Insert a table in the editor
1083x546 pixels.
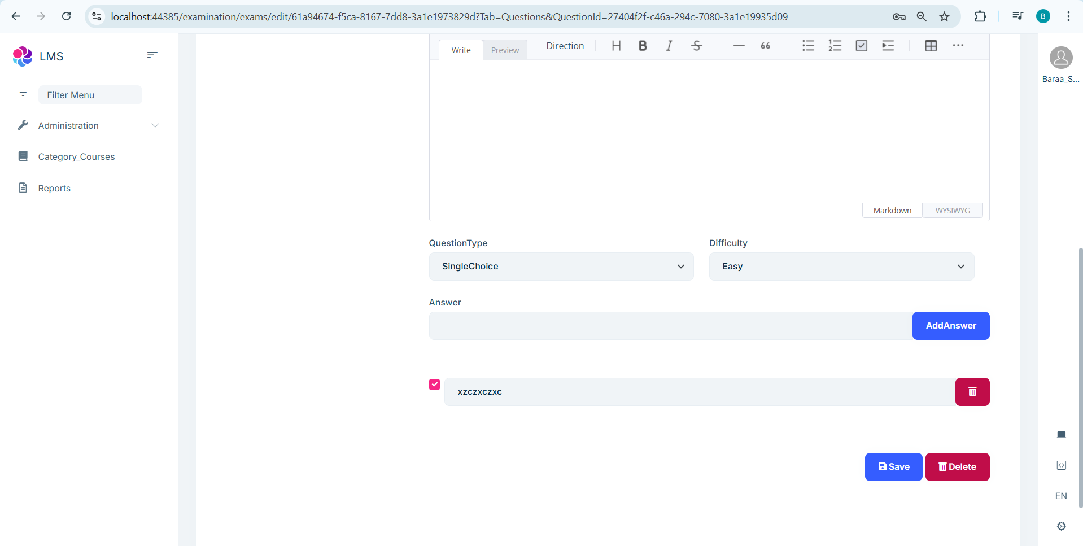931,46
